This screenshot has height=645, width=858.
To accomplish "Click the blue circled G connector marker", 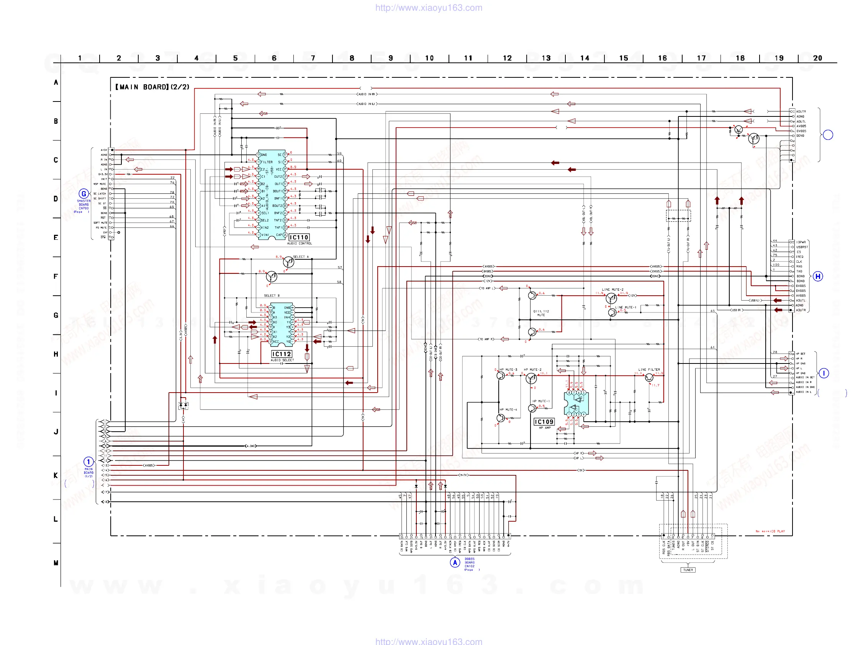I will [x=84, y=193].
